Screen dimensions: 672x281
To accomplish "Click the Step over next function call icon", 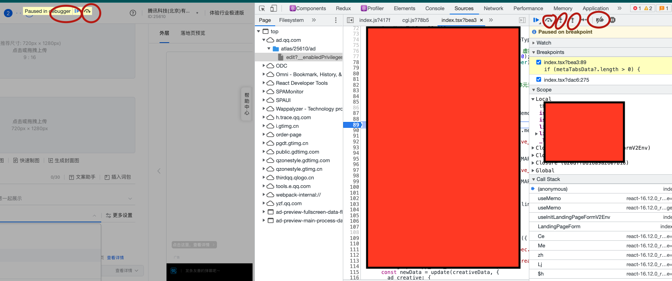I will tap(549, 20).
